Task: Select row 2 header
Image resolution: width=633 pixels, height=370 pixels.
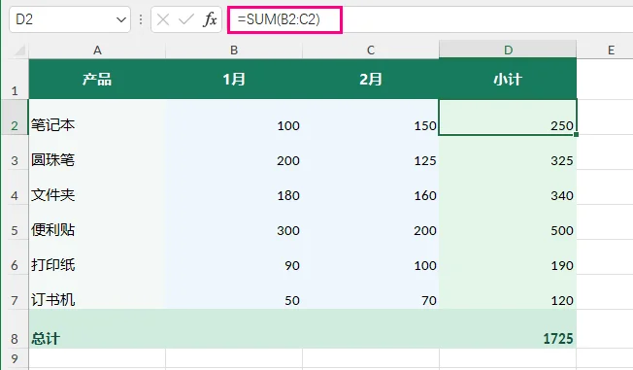Action: pos(15,118)
